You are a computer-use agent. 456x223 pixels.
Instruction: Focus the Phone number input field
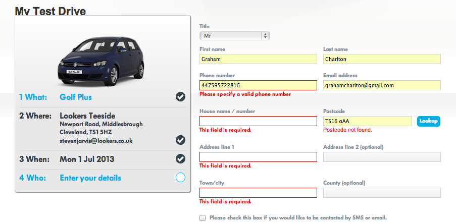coord(258,85)
